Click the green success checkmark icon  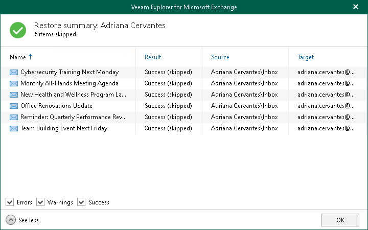[x=18, y=30]
